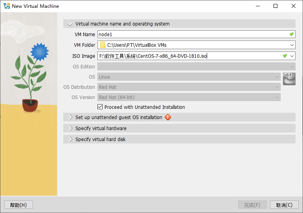Click the 取消(C) cancel button

tap(284, 205)
